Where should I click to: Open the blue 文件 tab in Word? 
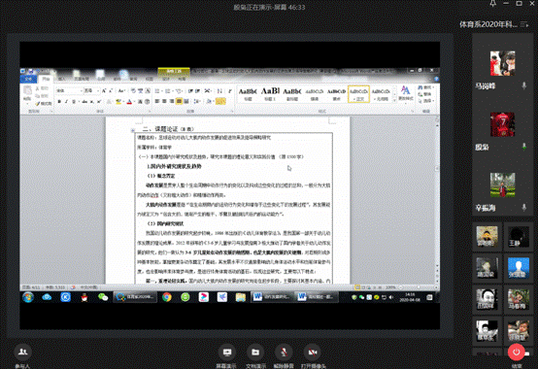[x=28, y=80]
